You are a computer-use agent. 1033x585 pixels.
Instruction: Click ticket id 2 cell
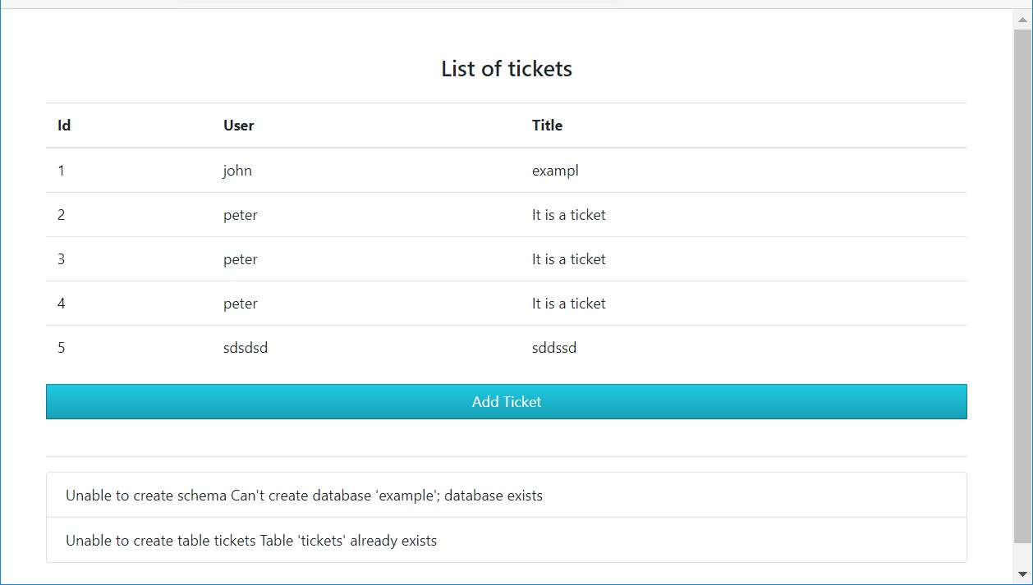point(62,215)
